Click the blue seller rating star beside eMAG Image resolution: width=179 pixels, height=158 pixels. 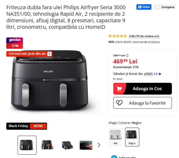coord(160,74)
